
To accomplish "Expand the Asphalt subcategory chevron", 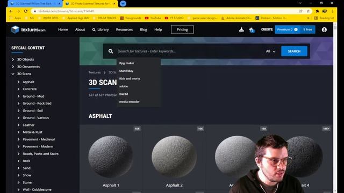I will 18,82.
